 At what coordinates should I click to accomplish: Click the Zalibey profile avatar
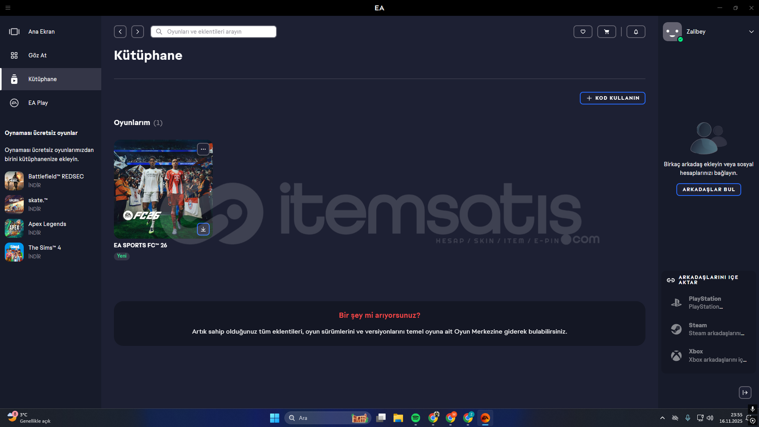pyautogui.click(x=672, y=32)
